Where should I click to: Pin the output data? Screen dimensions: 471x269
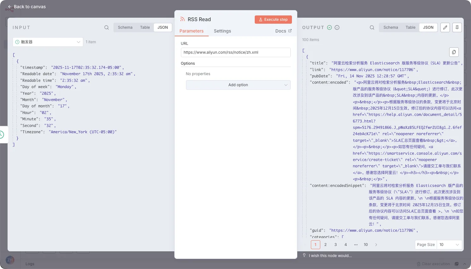(457, 27)
